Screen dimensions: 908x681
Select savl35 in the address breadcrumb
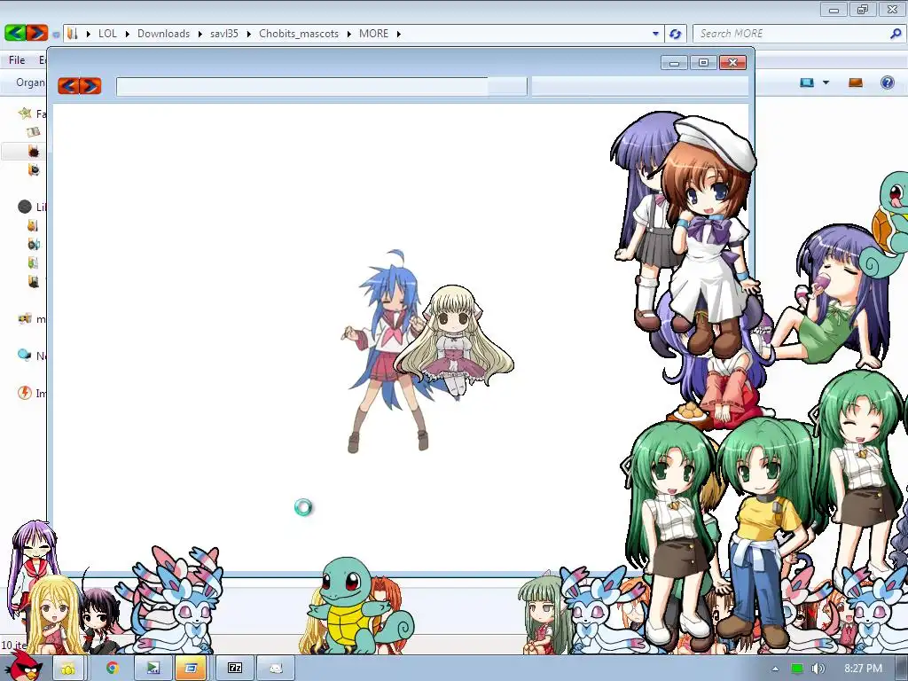(224, 34)
